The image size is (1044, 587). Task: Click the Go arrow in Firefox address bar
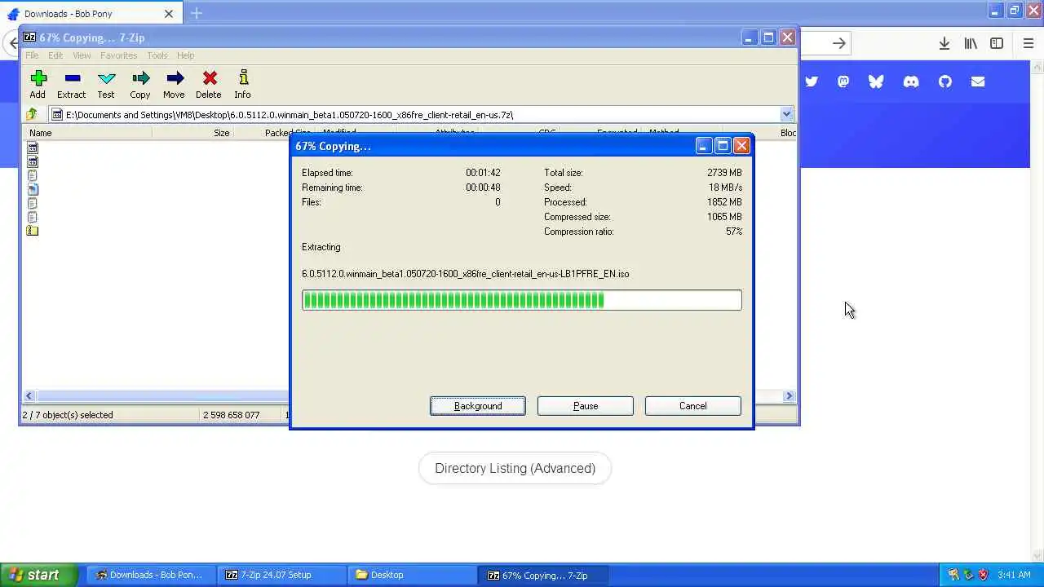click(x=838, y=43)
